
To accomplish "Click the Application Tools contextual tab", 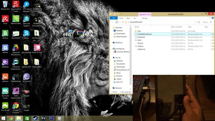I will (x=144, y=14).
